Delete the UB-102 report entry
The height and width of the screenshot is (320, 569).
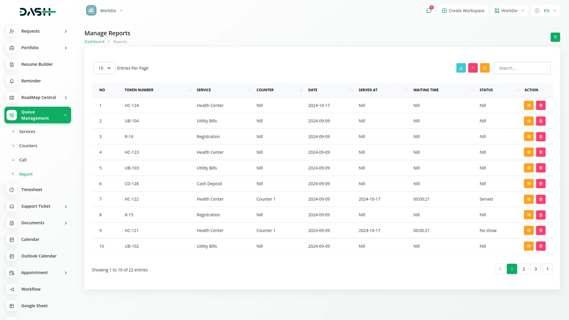click(541, 246)
